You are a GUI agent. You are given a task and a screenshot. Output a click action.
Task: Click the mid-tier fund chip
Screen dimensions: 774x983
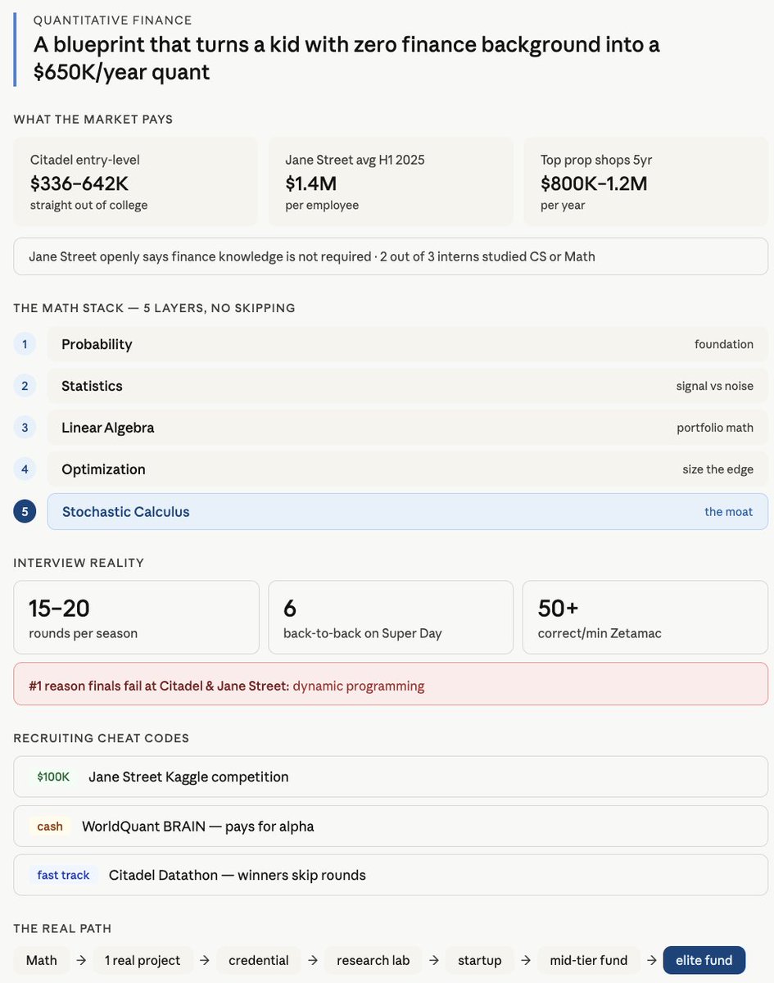590,960
